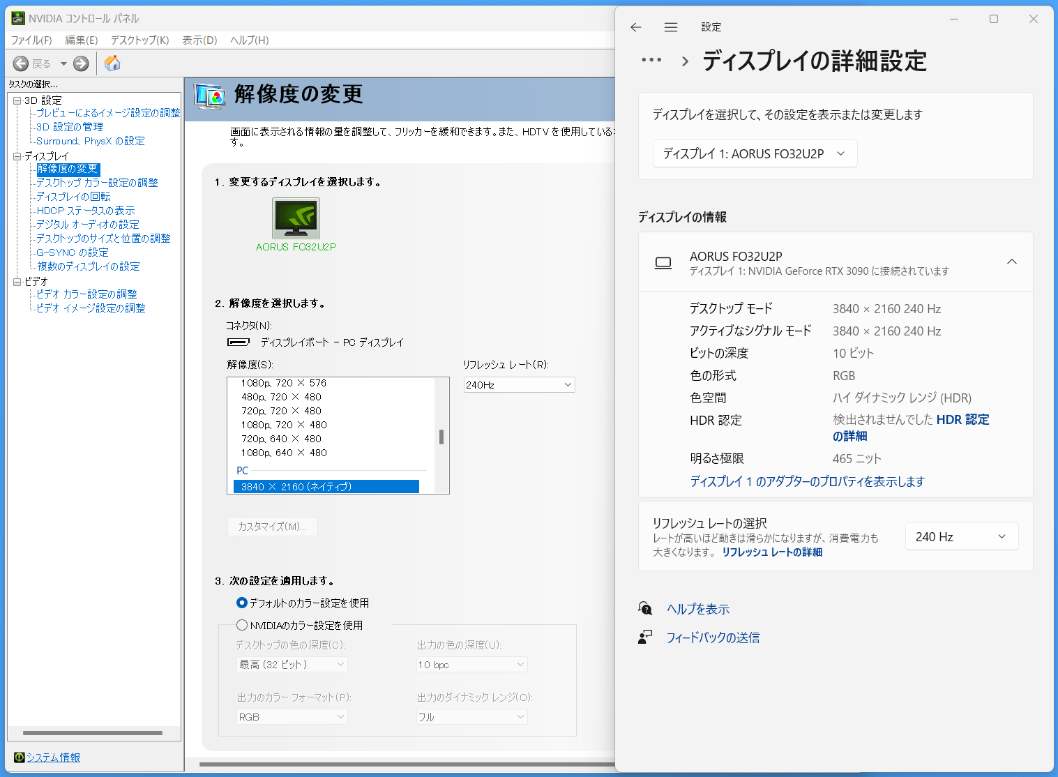
Task: Select HDCP ステータスの表示 tree item
Action: (x=86, y=211)
